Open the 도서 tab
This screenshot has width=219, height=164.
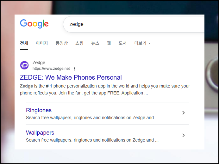coord(122,43)
